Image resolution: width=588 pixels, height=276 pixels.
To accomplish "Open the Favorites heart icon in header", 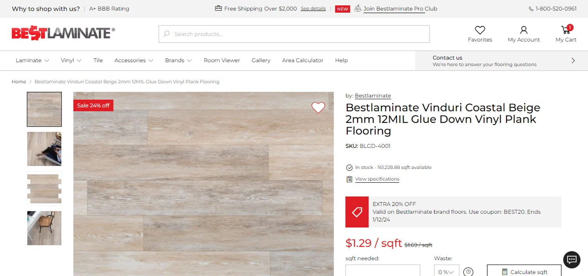I will click(x=480, y=30).
